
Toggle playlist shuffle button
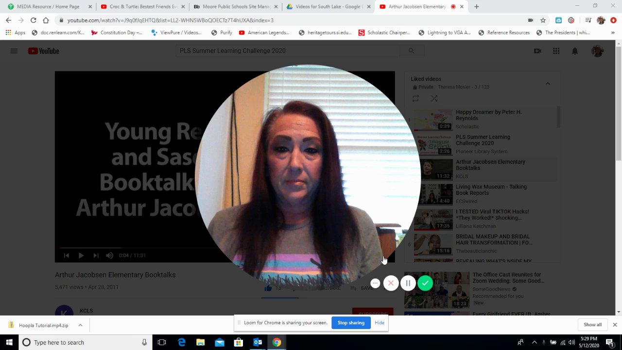point(434,98)
